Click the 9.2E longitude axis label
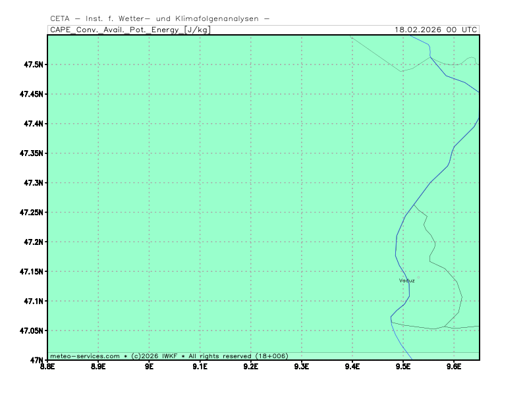 pos(250,366)
